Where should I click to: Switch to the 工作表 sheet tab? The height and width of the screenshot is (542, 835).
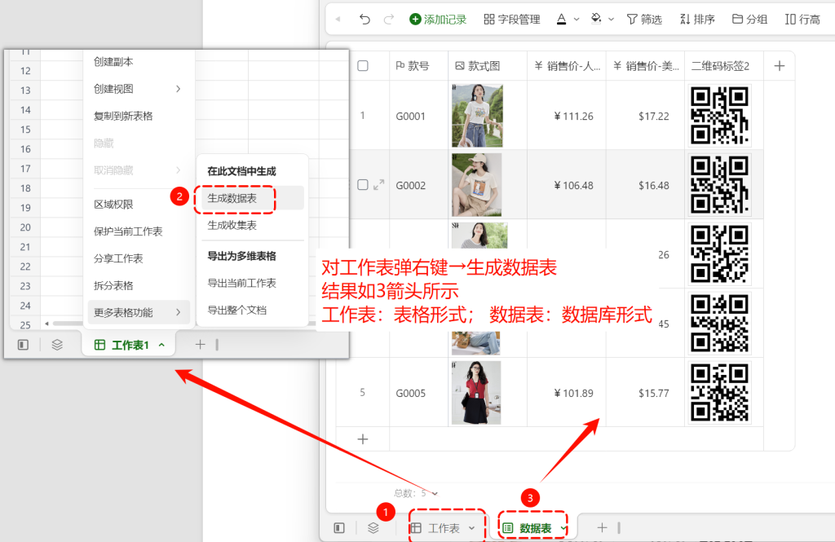pyautogui.click(x=443, y=528)
